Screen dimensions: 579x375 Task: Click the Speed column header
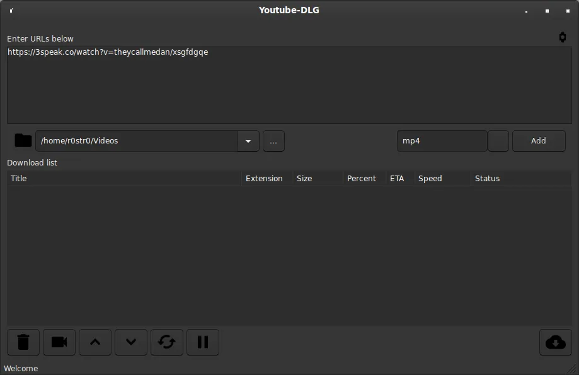click(x=442, y=179)
